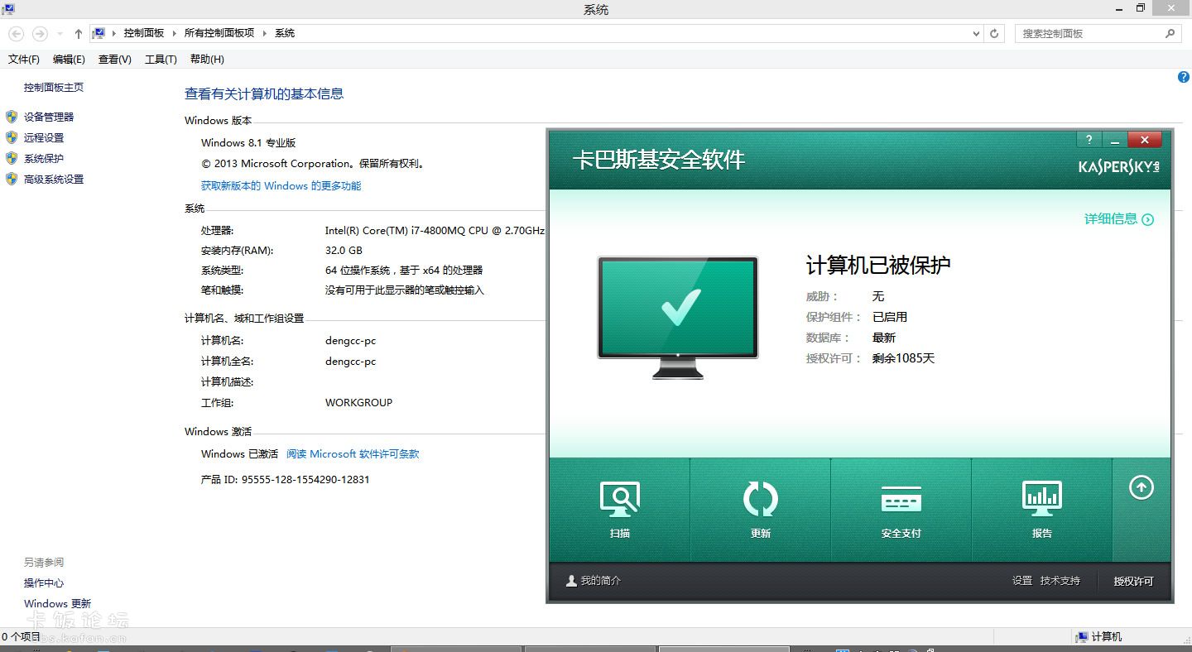1192x652 pixels.
Task: Refresh the System control panel page
Action: pos(995,34)
